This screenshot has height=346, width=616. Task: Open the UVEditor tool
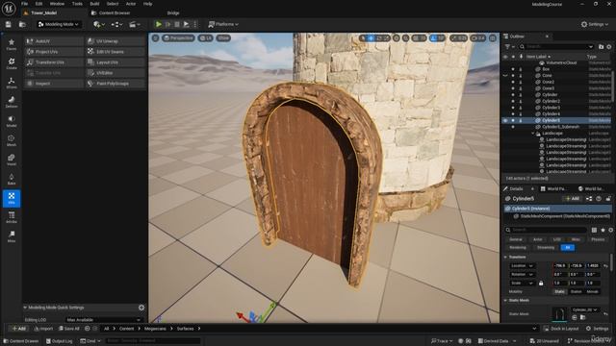pyautogui.click(x=115, y=73)
